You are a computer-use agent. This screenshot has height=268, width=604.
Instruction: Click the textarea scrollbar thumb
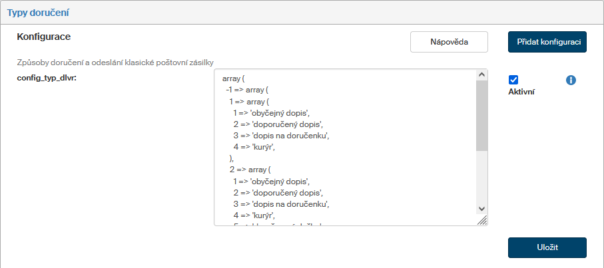click(x=482, y=113)
